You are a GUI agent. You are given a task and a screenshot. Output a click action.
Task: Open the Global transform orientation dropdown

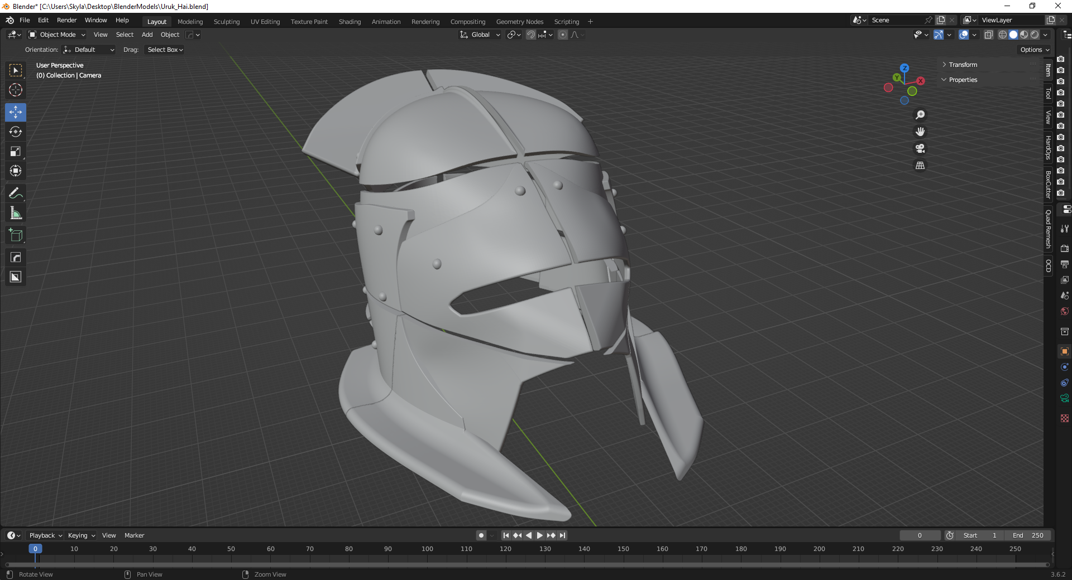(480, 35)
